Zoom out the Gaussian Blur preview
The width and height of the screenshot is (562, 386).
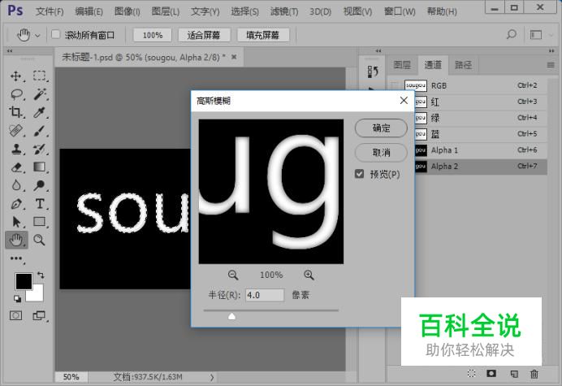click(x=233, y=275)
